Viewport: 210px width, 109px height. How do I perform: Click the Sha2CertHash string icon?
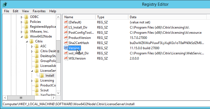pos(66,43)
